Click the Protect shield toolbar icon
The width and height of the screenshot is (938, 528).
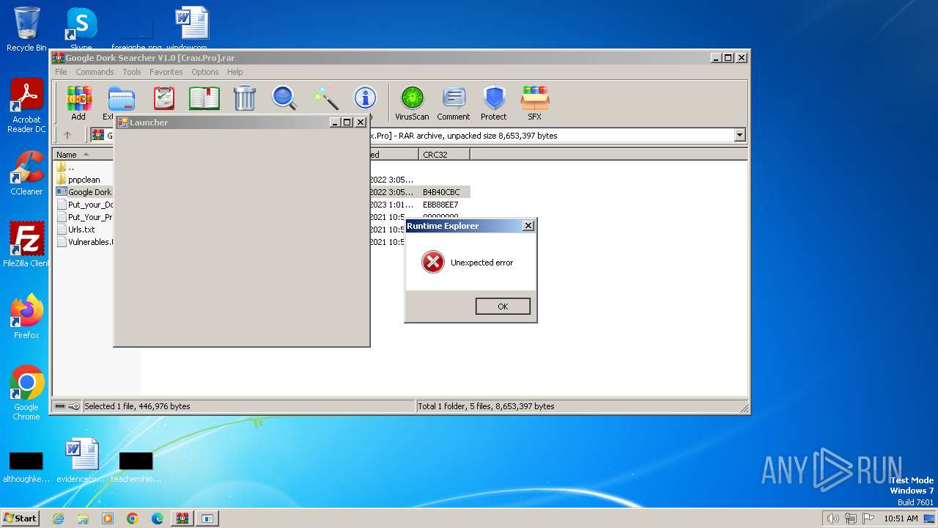pos(494,103)
